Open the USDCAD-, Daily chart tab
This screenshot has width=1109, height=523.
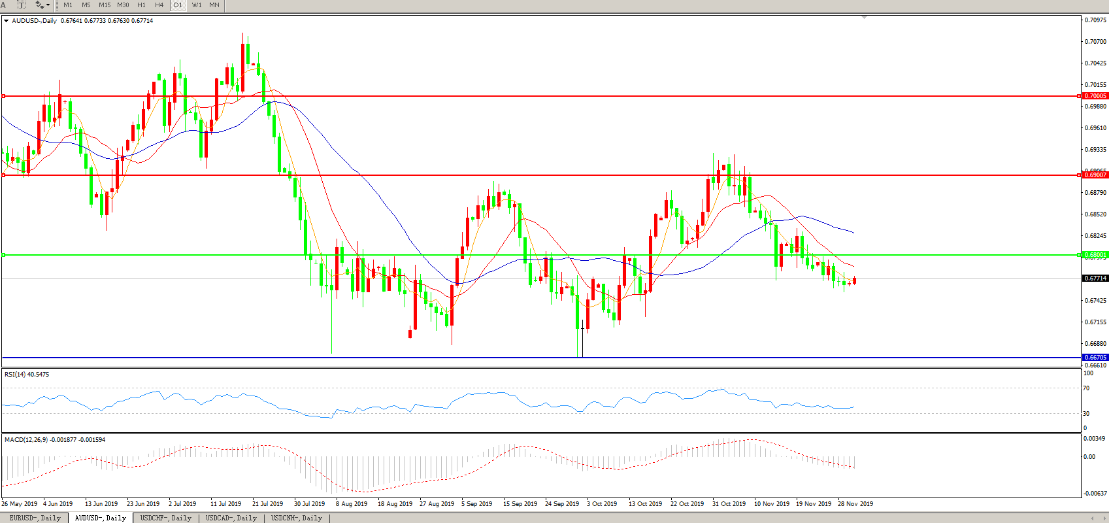point(231,518)
